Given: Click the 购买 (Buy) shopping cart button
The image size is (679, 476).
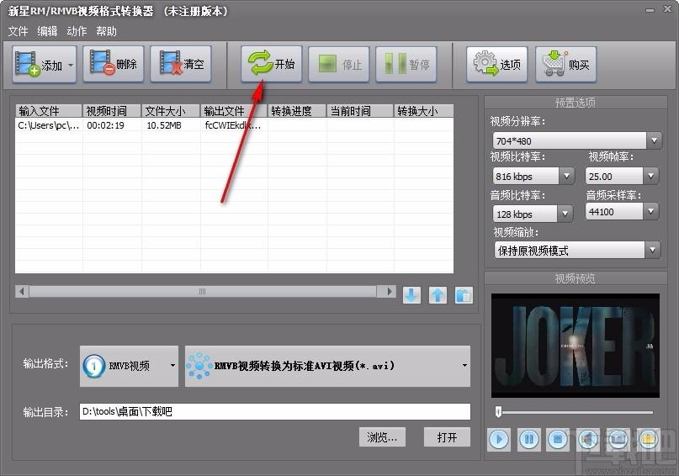Looking at the screenshot, I should [566, 65].
